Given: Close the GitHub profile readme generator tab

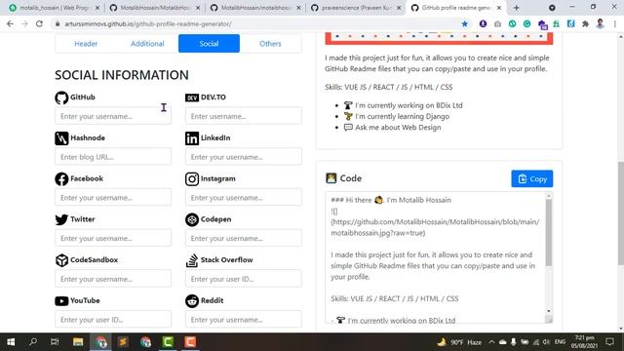Looking at the screenshot, I should tap(499, 8).
